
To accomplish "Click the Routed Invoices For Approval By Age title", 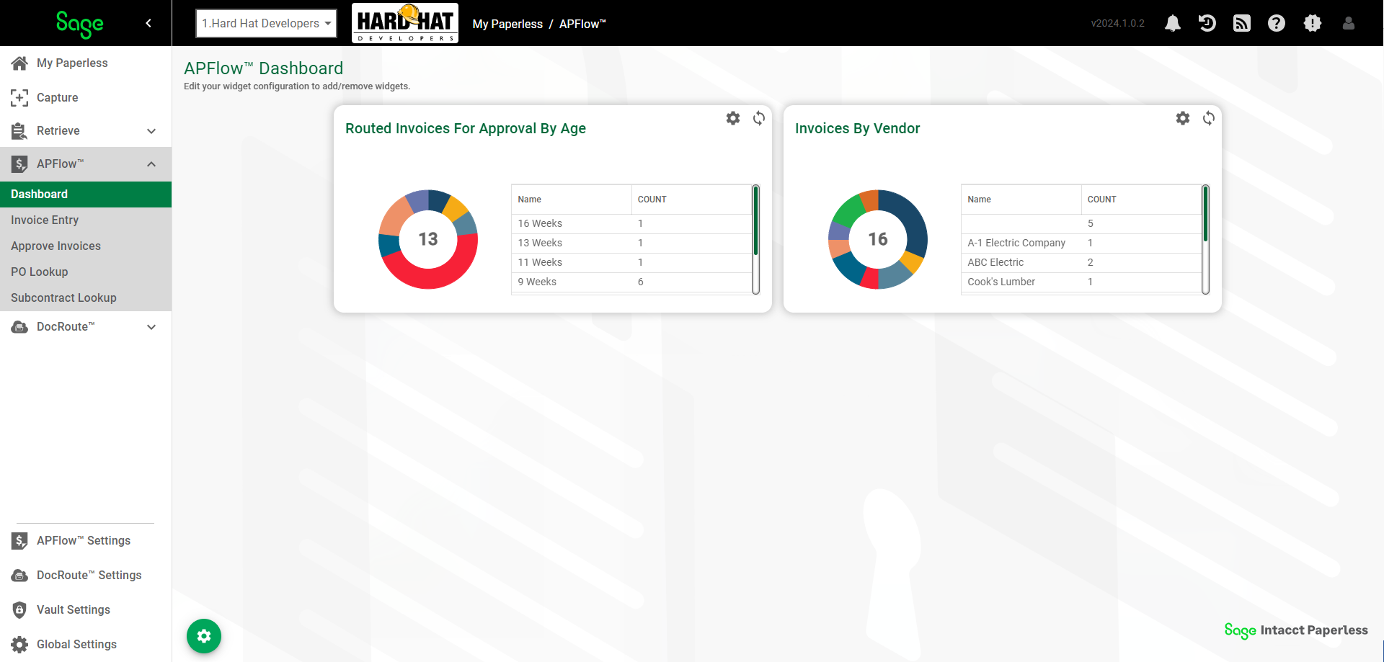I will (x=466, y=128).
